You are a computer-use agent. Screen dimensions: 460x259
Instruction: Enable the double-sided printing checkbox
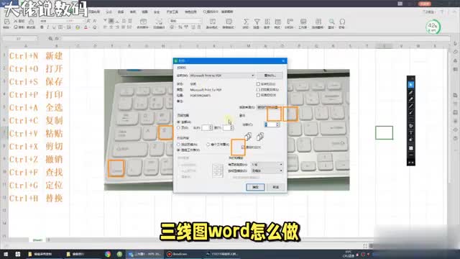(x=258, y=95)
